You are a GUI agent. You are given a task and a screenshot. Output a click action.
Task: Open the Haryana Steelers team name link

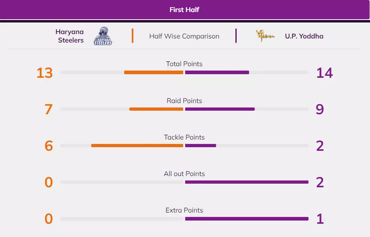pyautogui.click(x=70, y=36)
